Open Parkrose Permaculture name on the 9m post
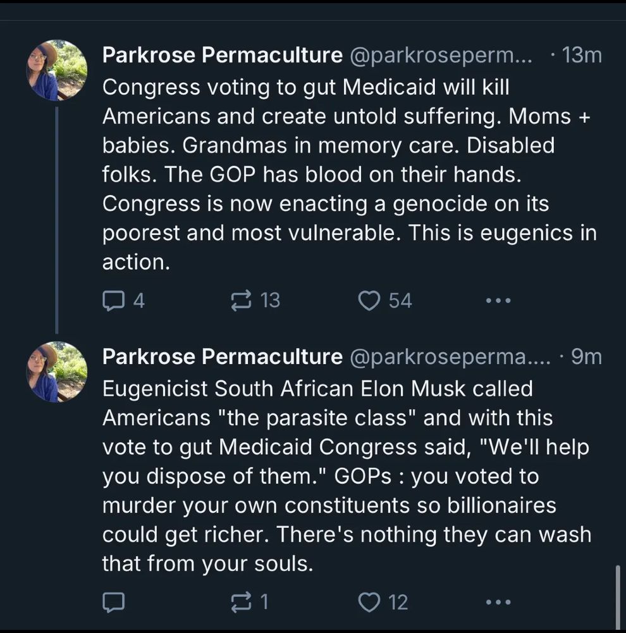626x633 pixels. pos(222,357)
